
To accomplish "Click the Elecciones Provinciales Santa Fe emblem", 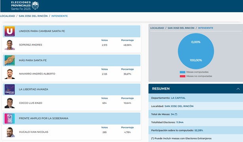I will (35, 6).
